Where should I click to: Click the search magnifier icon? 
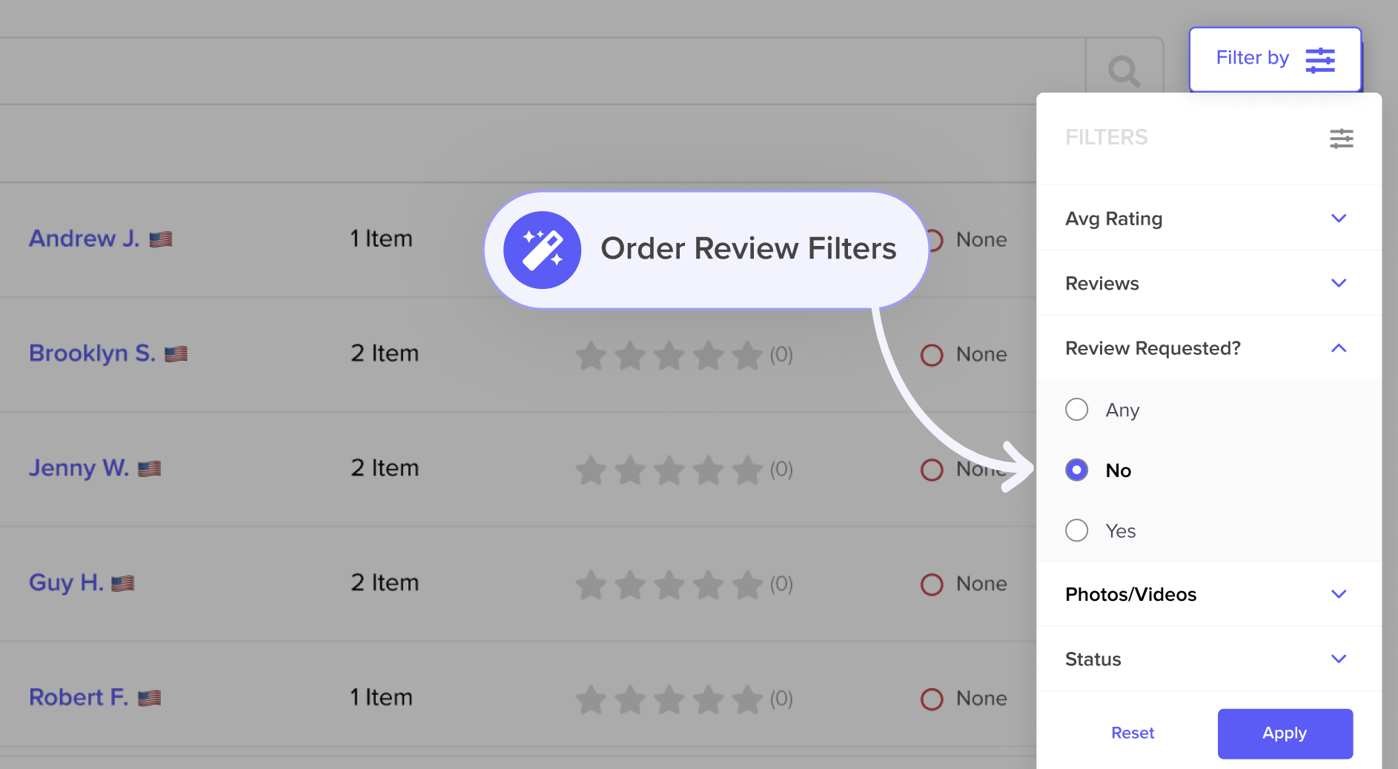pyautogui.click(x=1124, y=70)
